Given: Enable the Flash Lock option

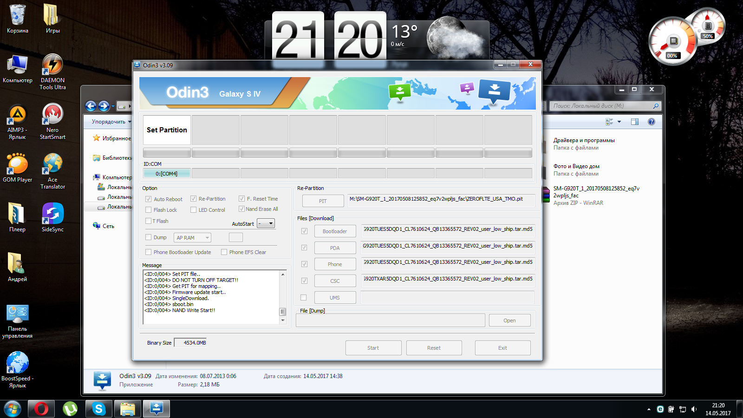Looking at the screenshot, I should click(x=149, y=210).
